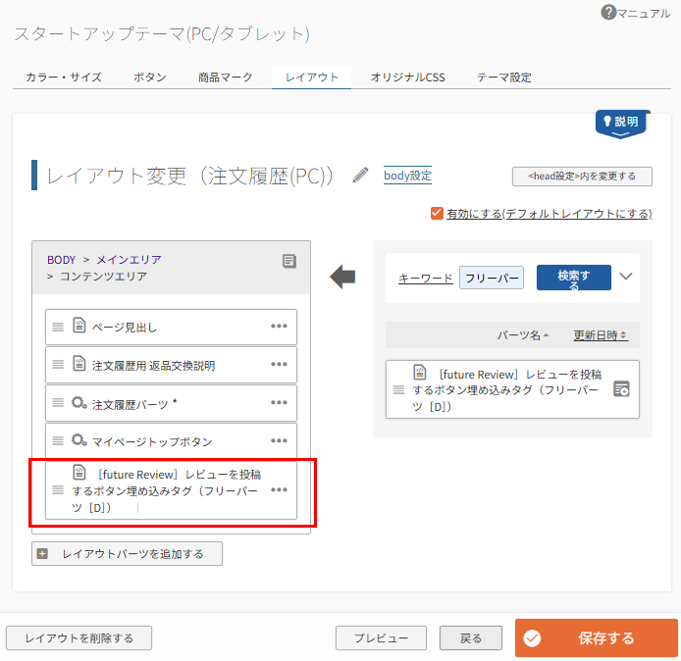Open the ••• menu for マイページトップボタン
681x661 pixels.
click(279, 440)
